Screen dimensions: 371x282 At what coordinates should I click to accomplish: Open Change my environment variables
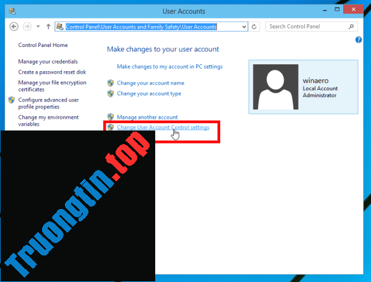click(x=48, y=121)
